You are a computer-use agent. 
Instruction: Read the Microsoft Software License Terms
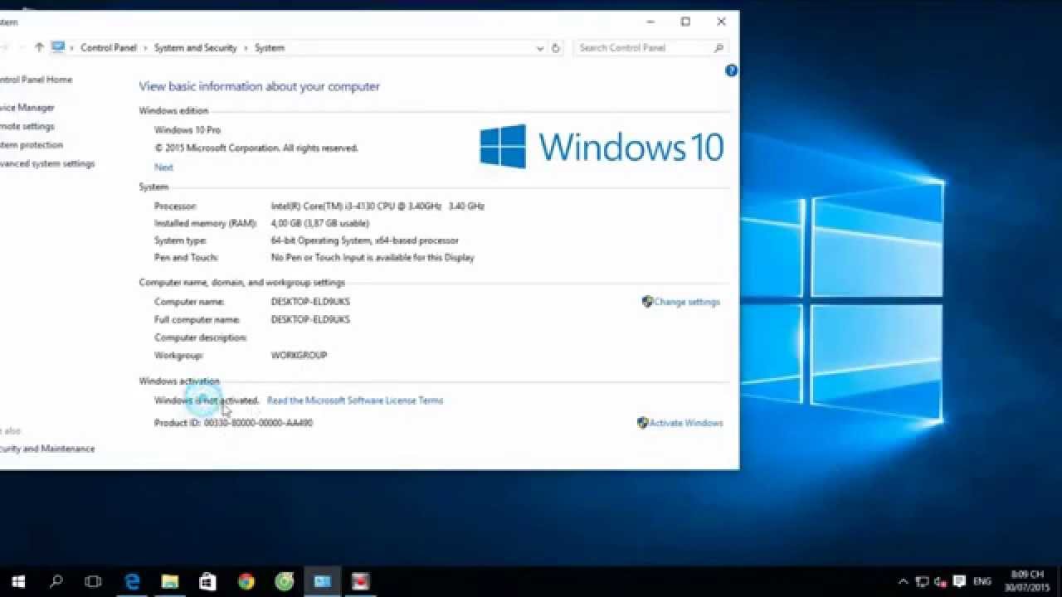pos(355,400)
